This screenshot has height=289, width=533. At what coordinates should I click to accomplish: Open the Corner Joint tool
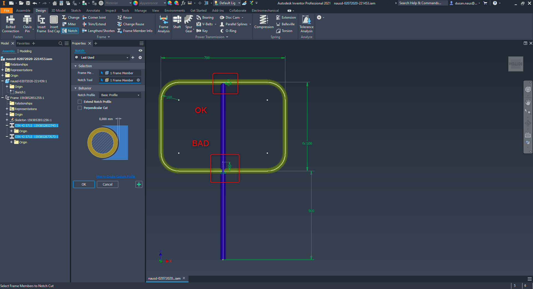click(x=94, y=18)
